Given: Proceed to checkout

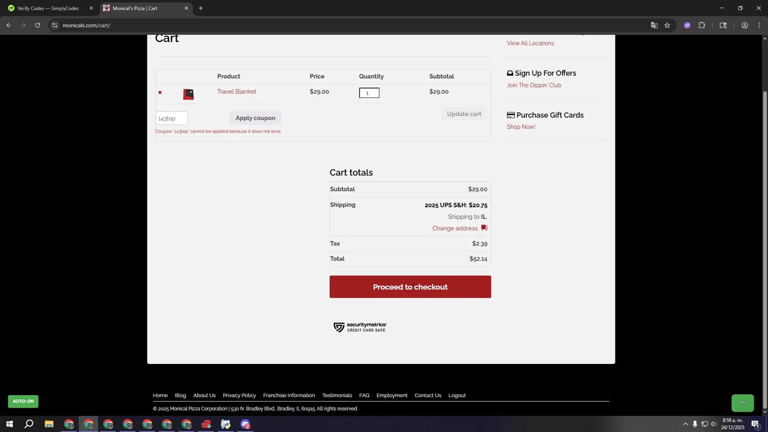Looking at the screenshot, I should 410,287.
